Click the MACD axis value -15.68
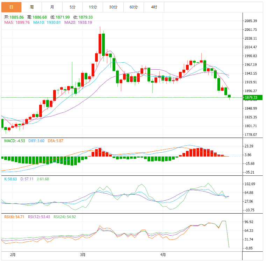Viewport: 267px width, 264px height. pyautogui.click(x=249, y=164)
